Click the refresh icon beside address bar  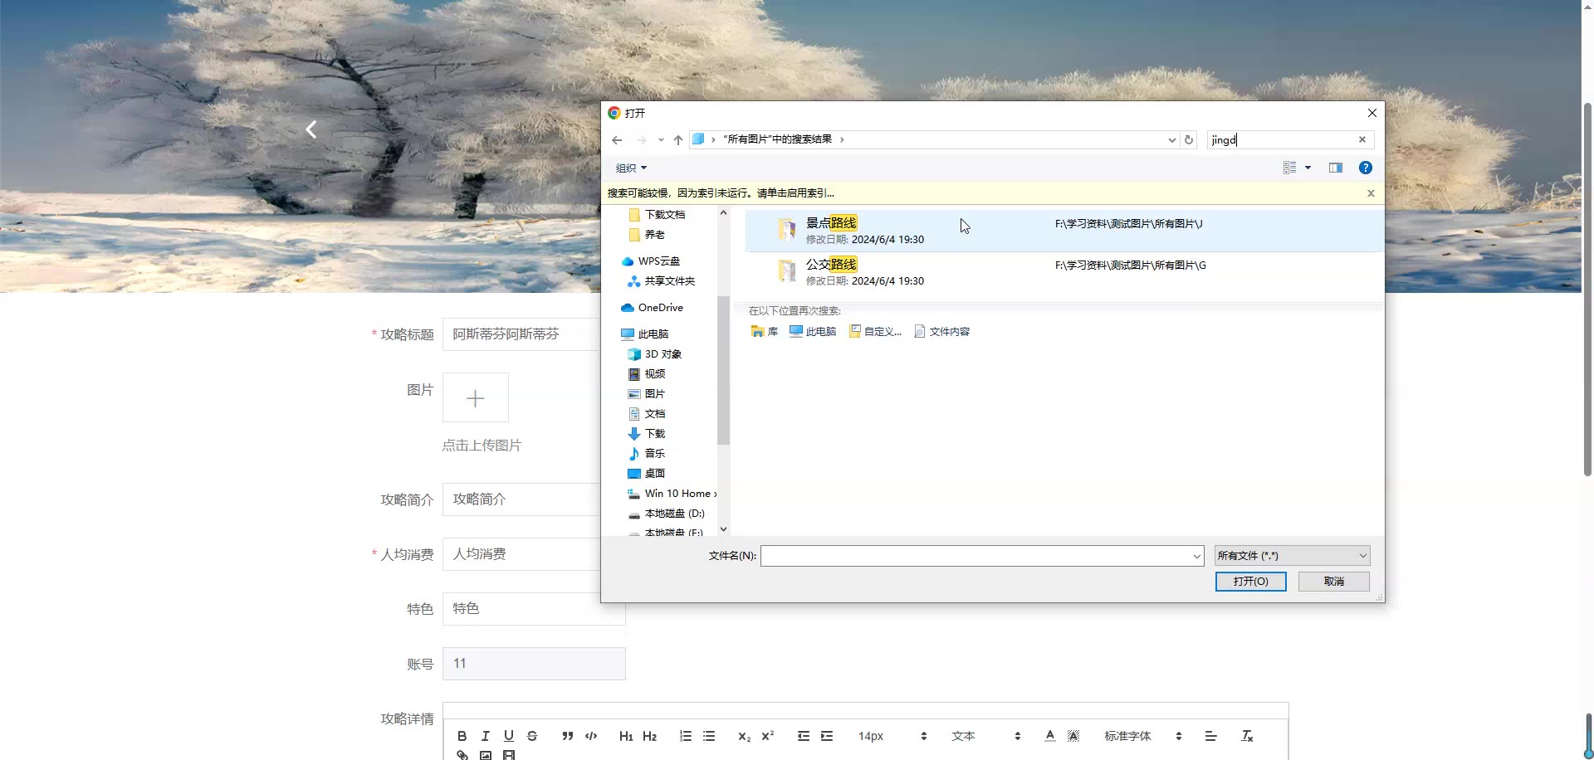(1189, 140)
